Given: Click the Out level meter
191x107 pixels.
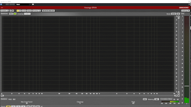Looking at the screenshot, I should click(x=187, y=59).
